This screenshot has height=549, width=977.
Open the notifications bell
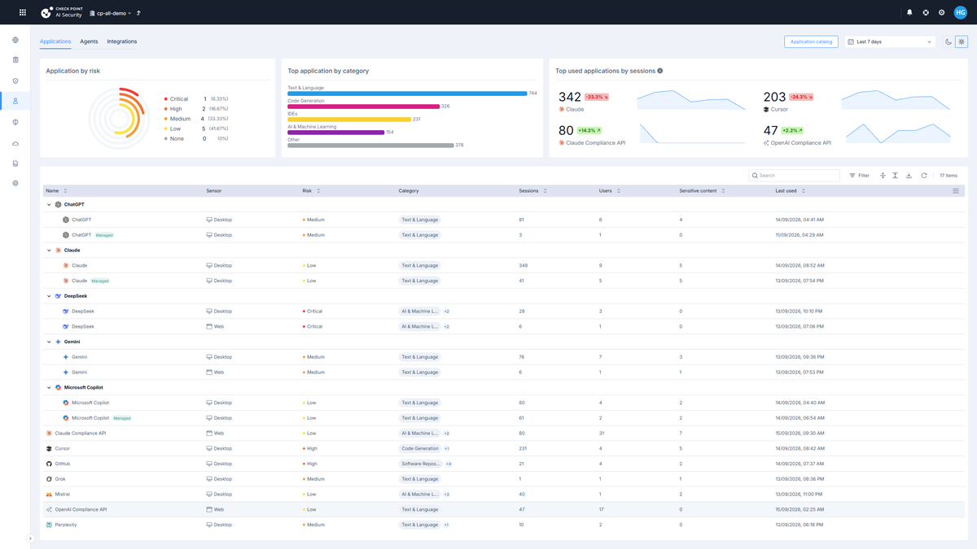(909, 12)
